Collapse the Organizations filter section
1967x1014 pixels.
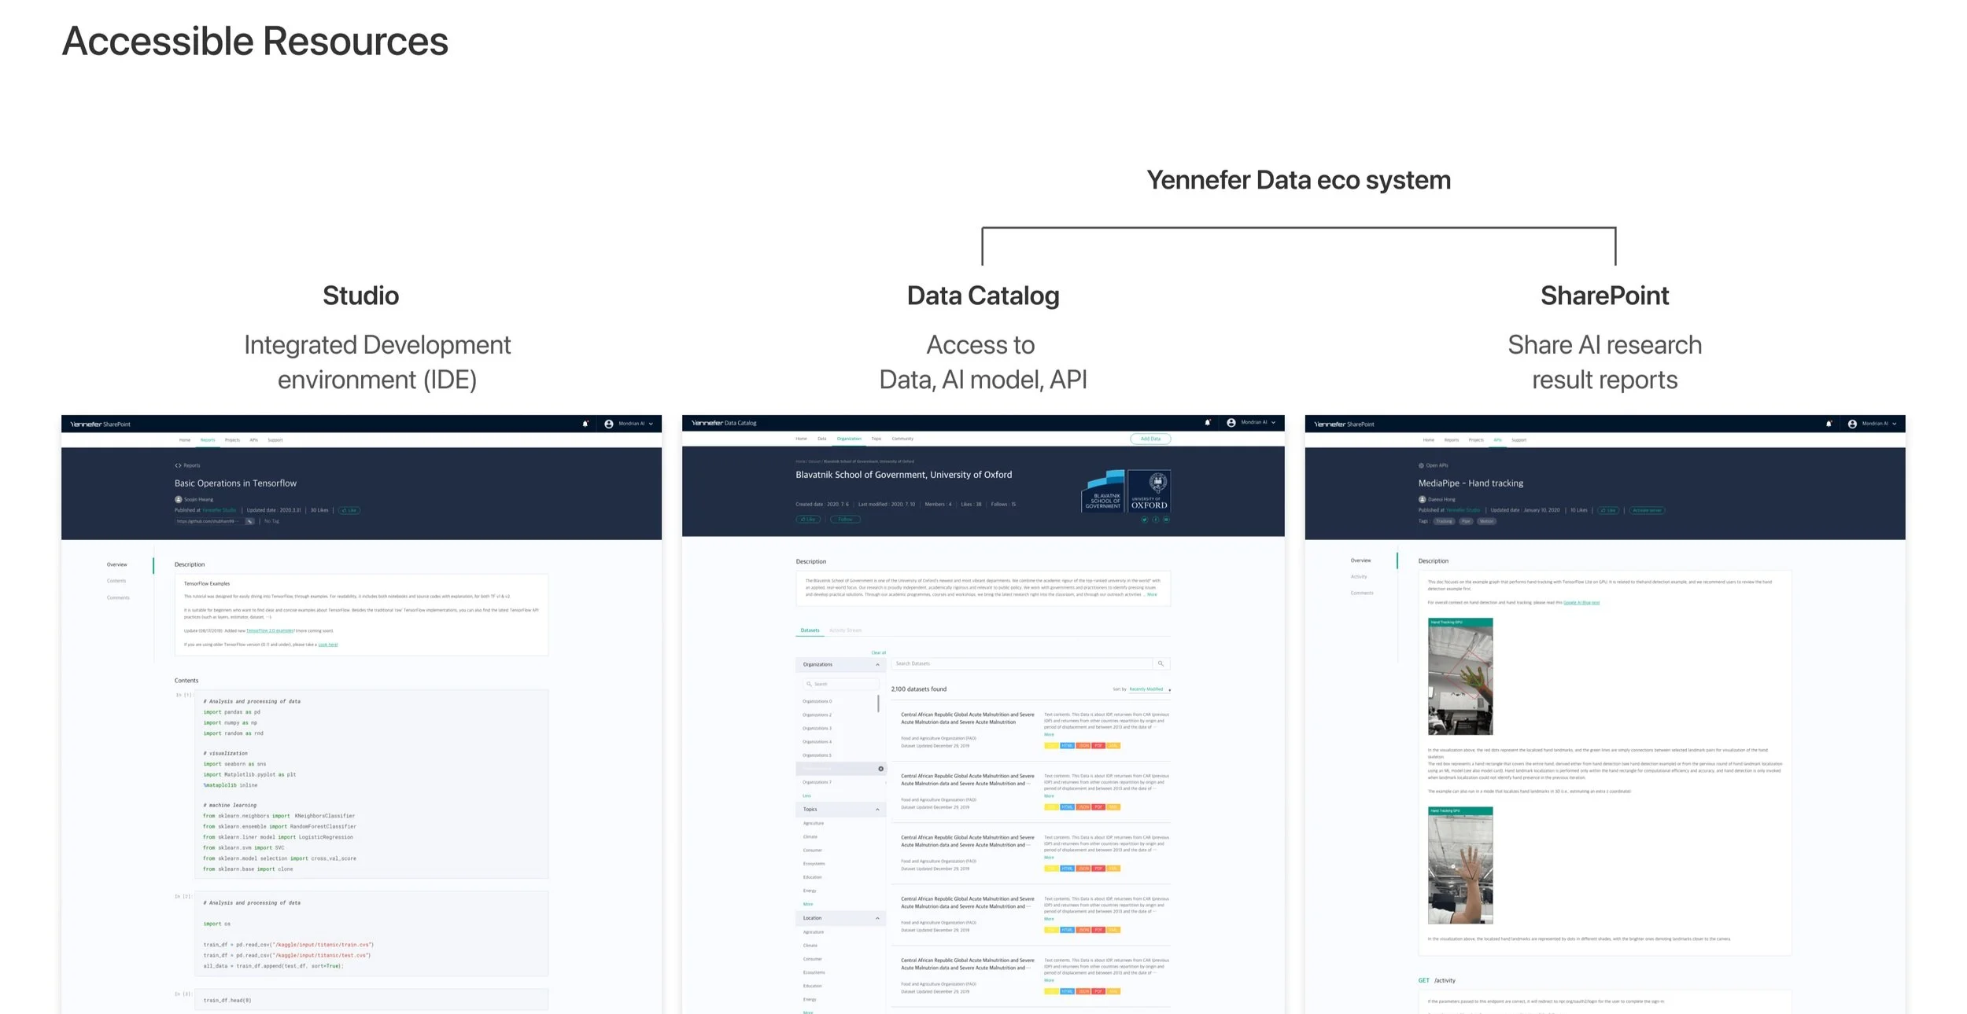click(x=877, y=664)
